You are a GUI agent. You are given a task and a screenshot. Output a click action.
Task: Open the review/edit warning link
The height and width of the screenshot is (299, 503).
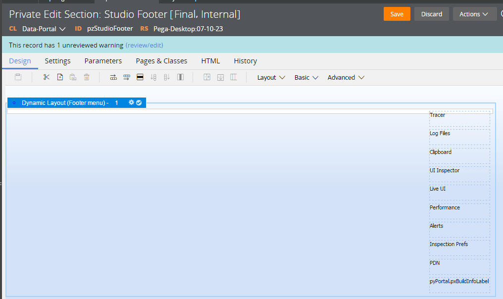point(144,45)
